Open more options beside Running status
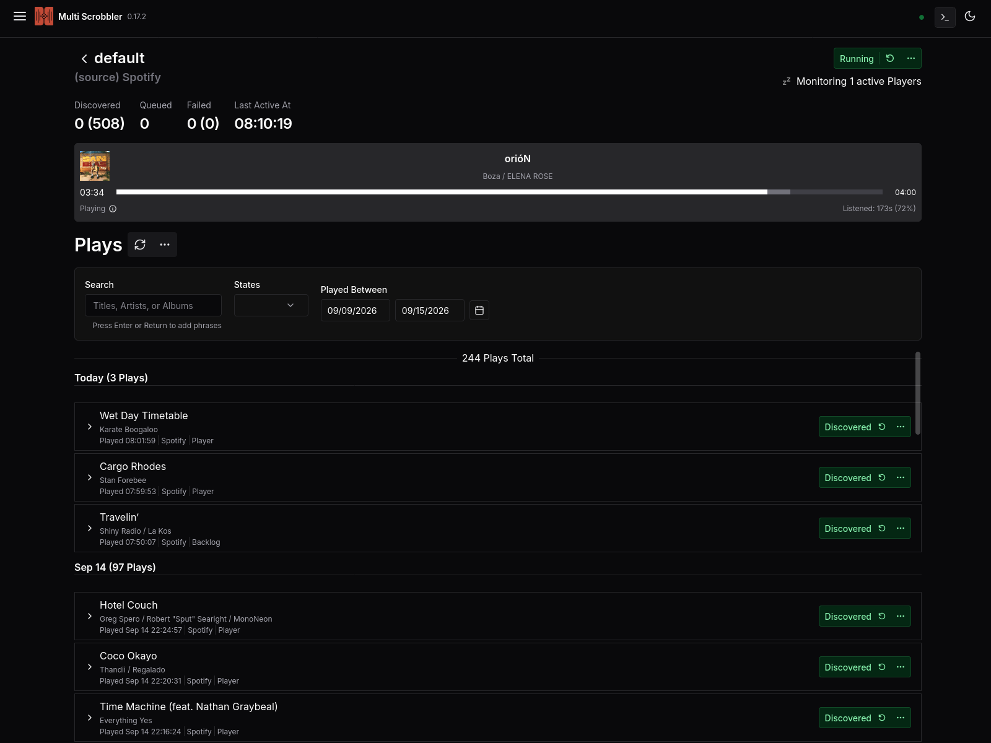991x743 pixels. [911, 58]
